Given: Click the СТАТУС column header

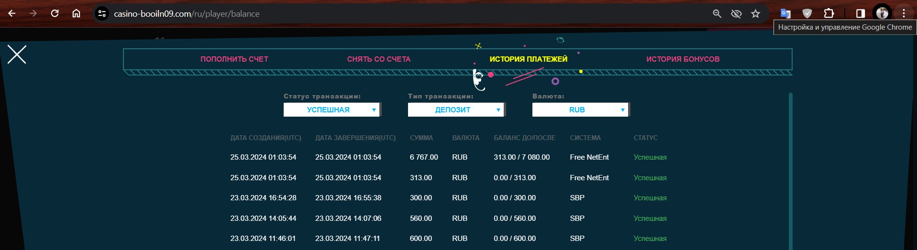Looking at the screenshot, I should [646, 138].
